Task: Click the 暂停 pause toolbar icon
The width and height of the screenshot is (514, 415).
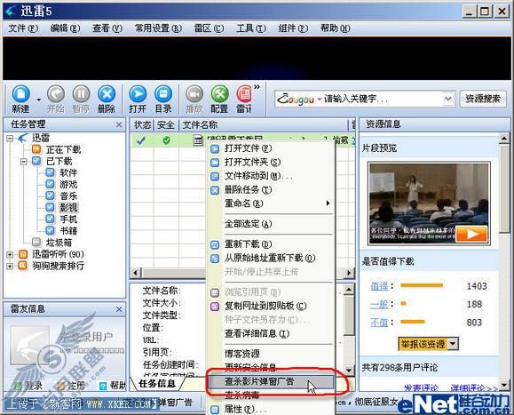Action: click(x=81, y=94)
